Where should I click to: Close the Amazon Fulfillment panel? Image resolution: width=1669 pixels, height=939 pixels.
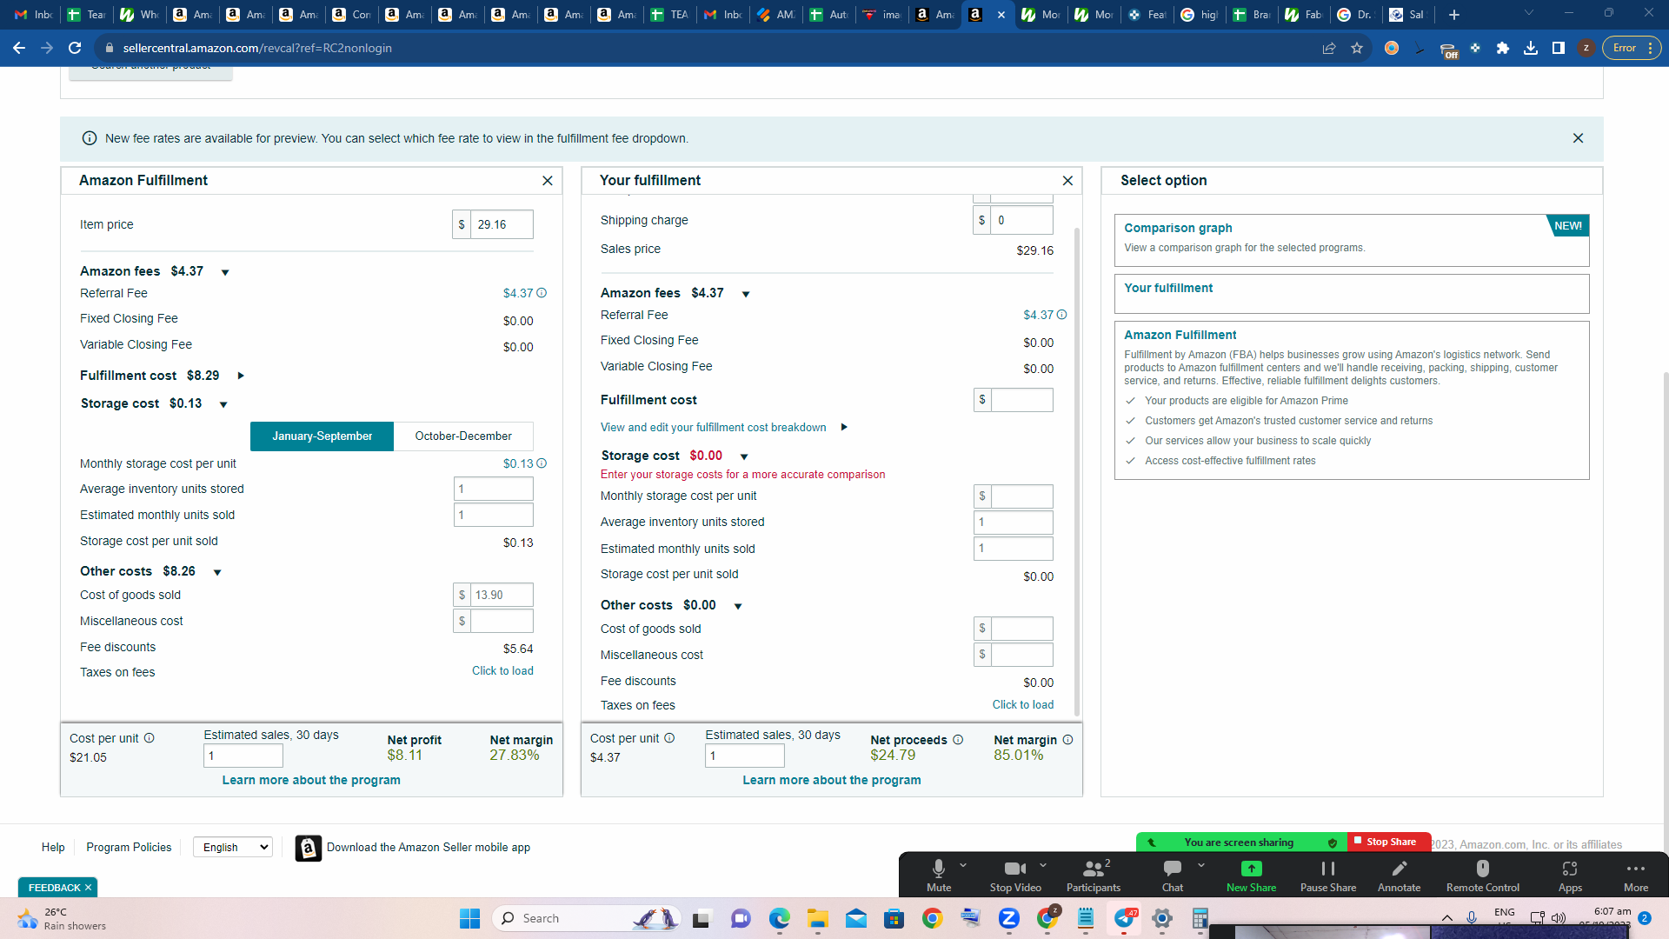548,181
